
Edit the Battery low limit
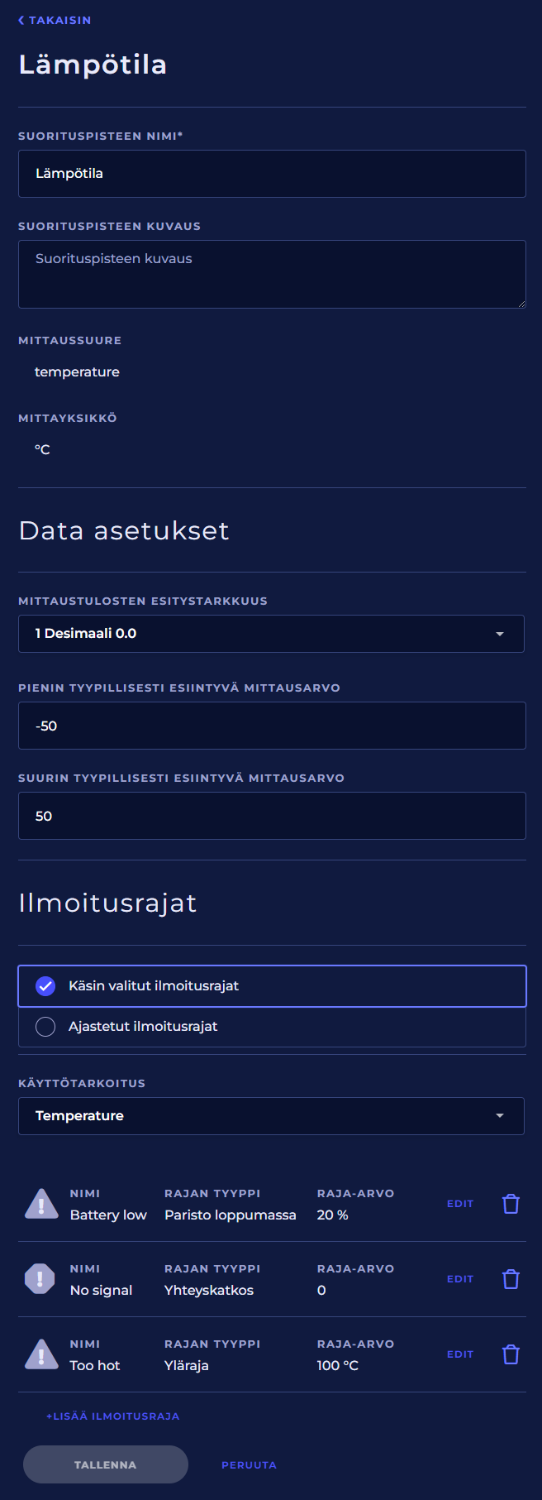pyautogui.click(x=460, y=1204)
